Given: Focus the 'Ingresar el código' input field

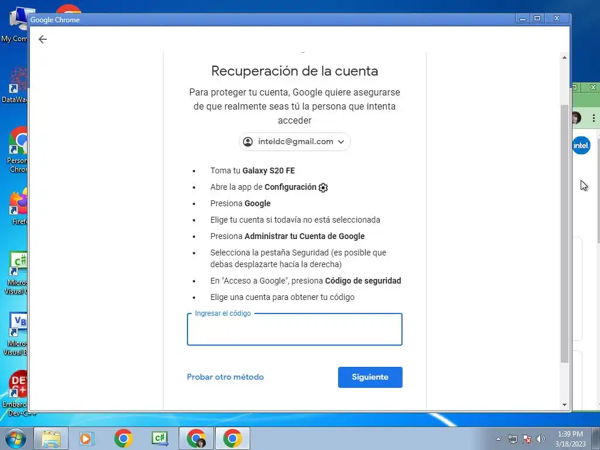Looking at the screenshot, I should coord(294,329).
